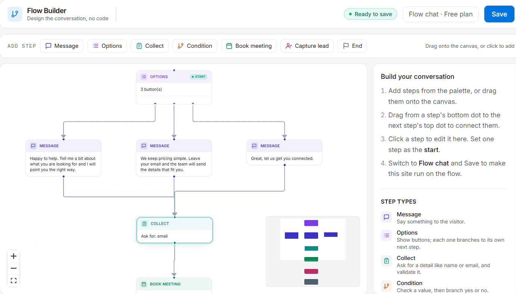Select the 'Happy to help' Message node
Viewport: 516px width, 294px height.
tap(63, 158)
